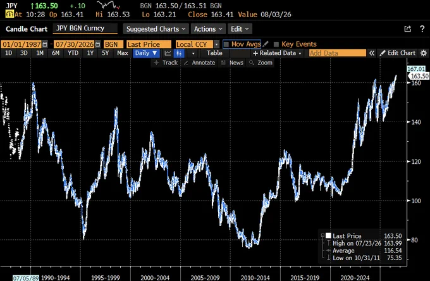This screenshot has width=430, height=281.
Task: Open the Daily periodicity dropdown
Action: (146, 53)
